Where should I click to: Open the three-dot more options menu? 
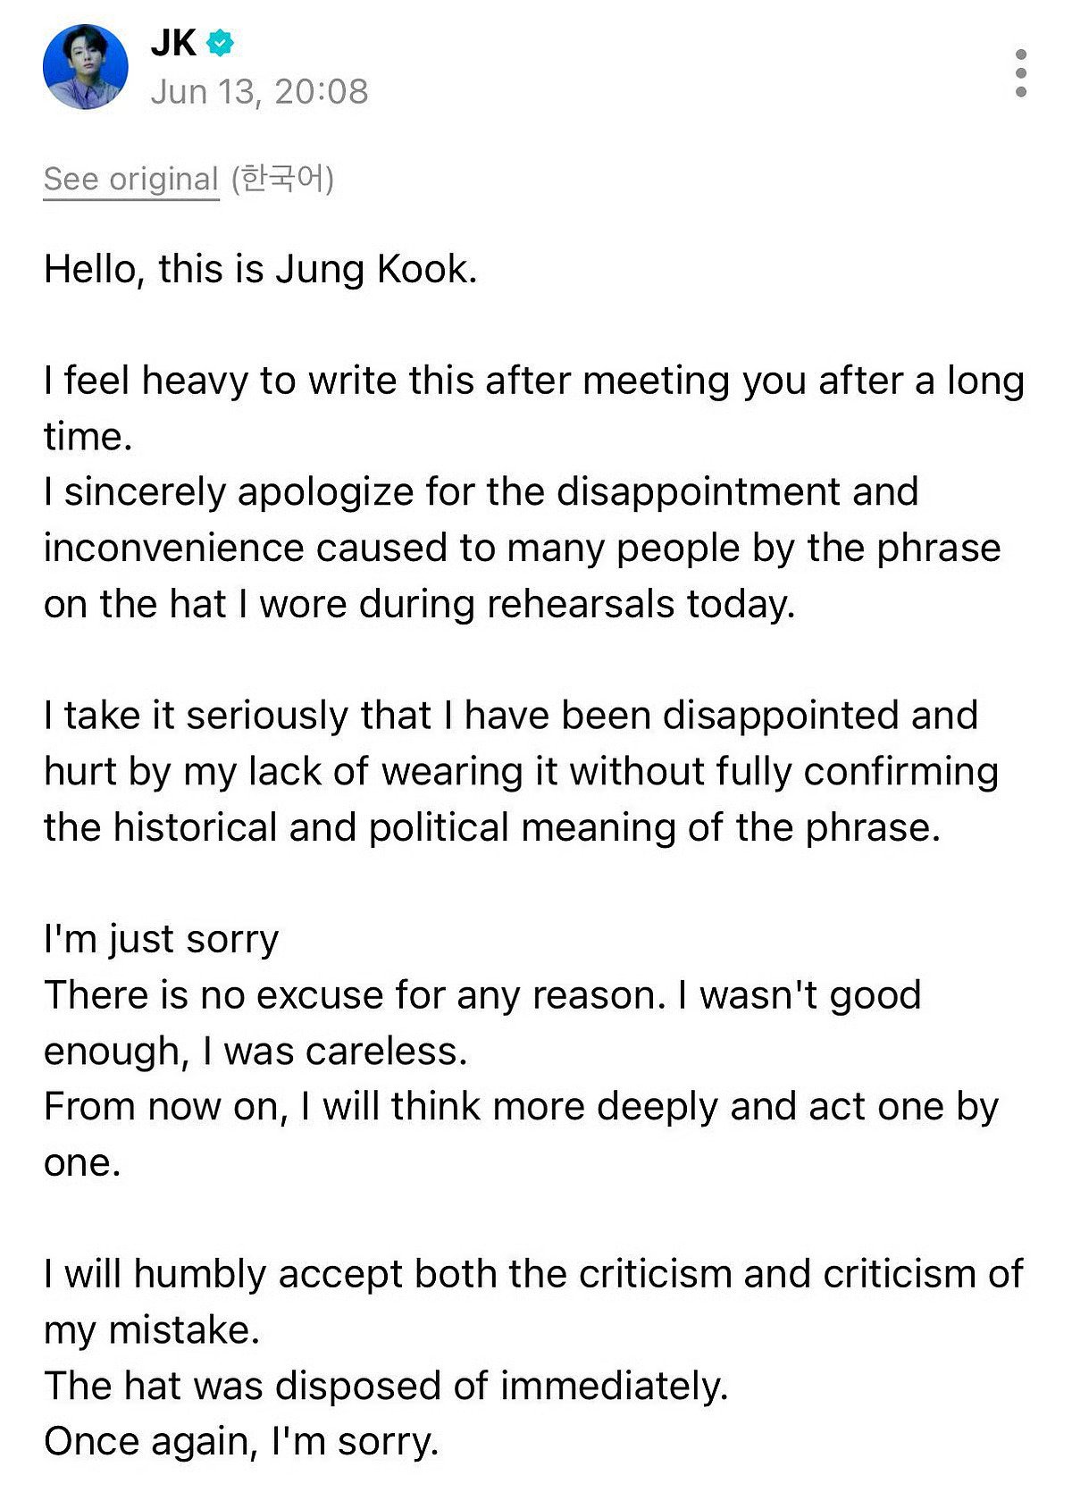click(x=1021, y=73)
